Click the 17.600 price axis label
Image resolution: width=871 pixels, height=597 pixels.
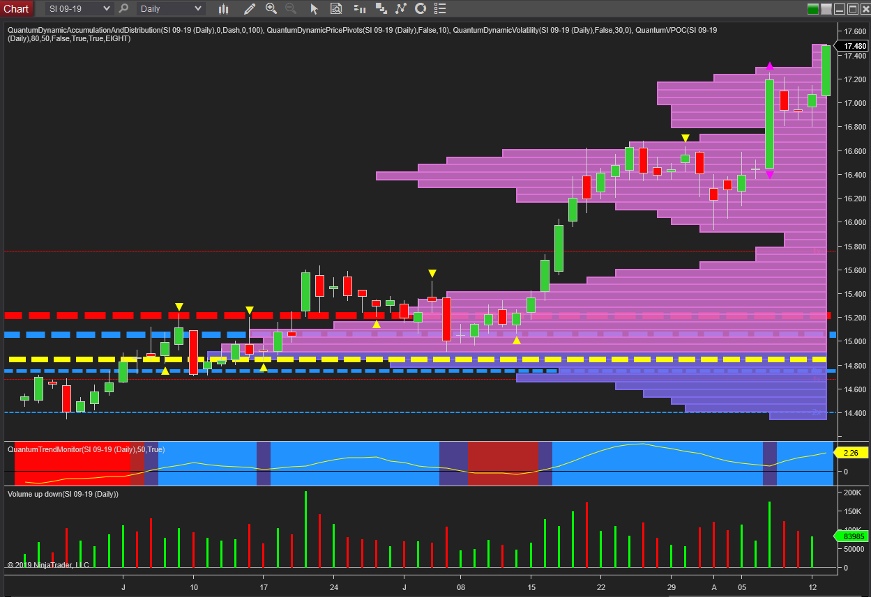[854, 31]
